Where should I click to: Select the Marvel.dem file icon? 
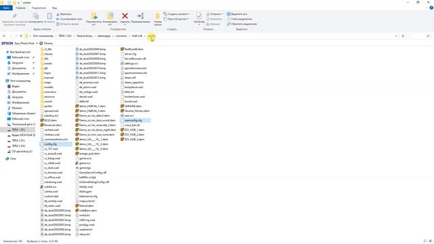coord(77,206)
